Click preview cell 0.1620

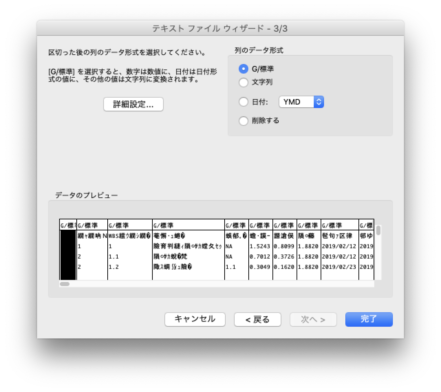(x=284, y=267)
